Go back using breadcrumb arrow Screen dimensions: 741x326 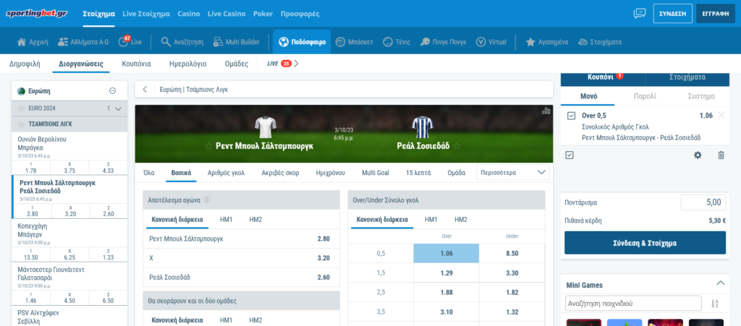point(145,89)
